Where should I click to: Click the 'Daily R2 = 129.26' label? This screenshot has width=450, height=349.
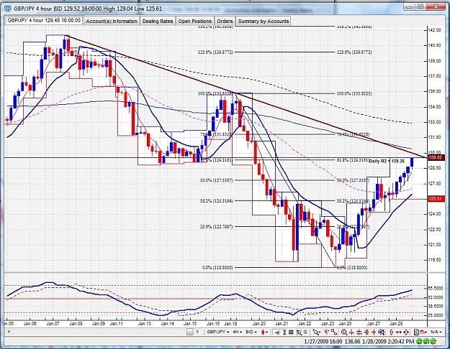pyautogui.click(x=387, y=161)
